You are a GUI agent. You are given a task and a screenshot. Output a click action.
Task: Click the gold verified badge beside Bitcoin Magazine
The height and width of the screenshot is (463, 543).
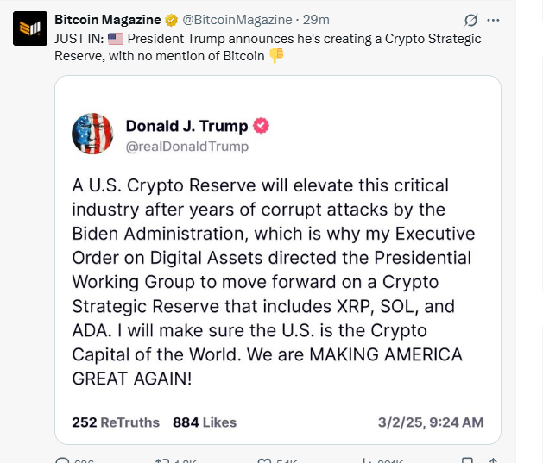pos(171,20)
